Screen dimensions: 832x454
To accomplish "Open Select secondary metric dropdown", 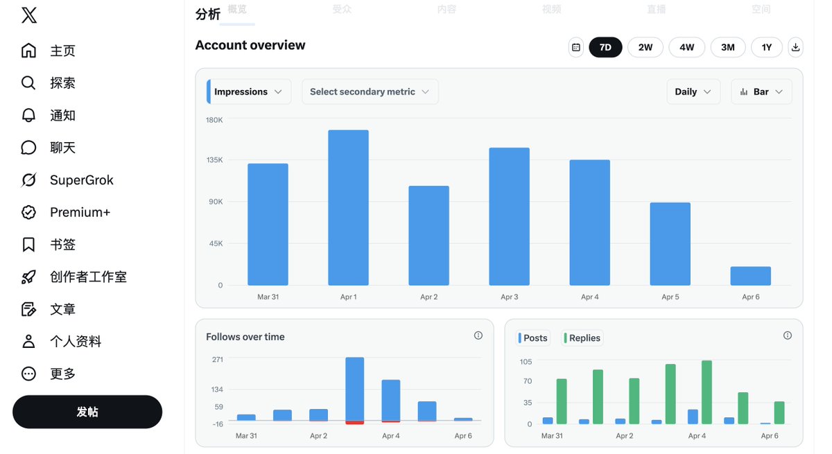I will [x=370, y=91].
